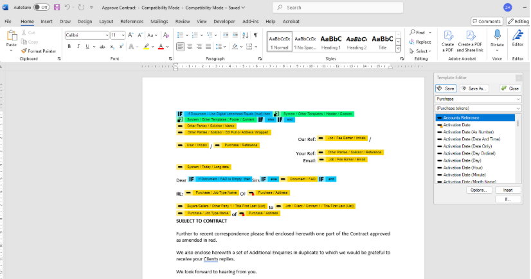Apply superscript formatting
Screen dimensions: 531x279
pos(122,47)
